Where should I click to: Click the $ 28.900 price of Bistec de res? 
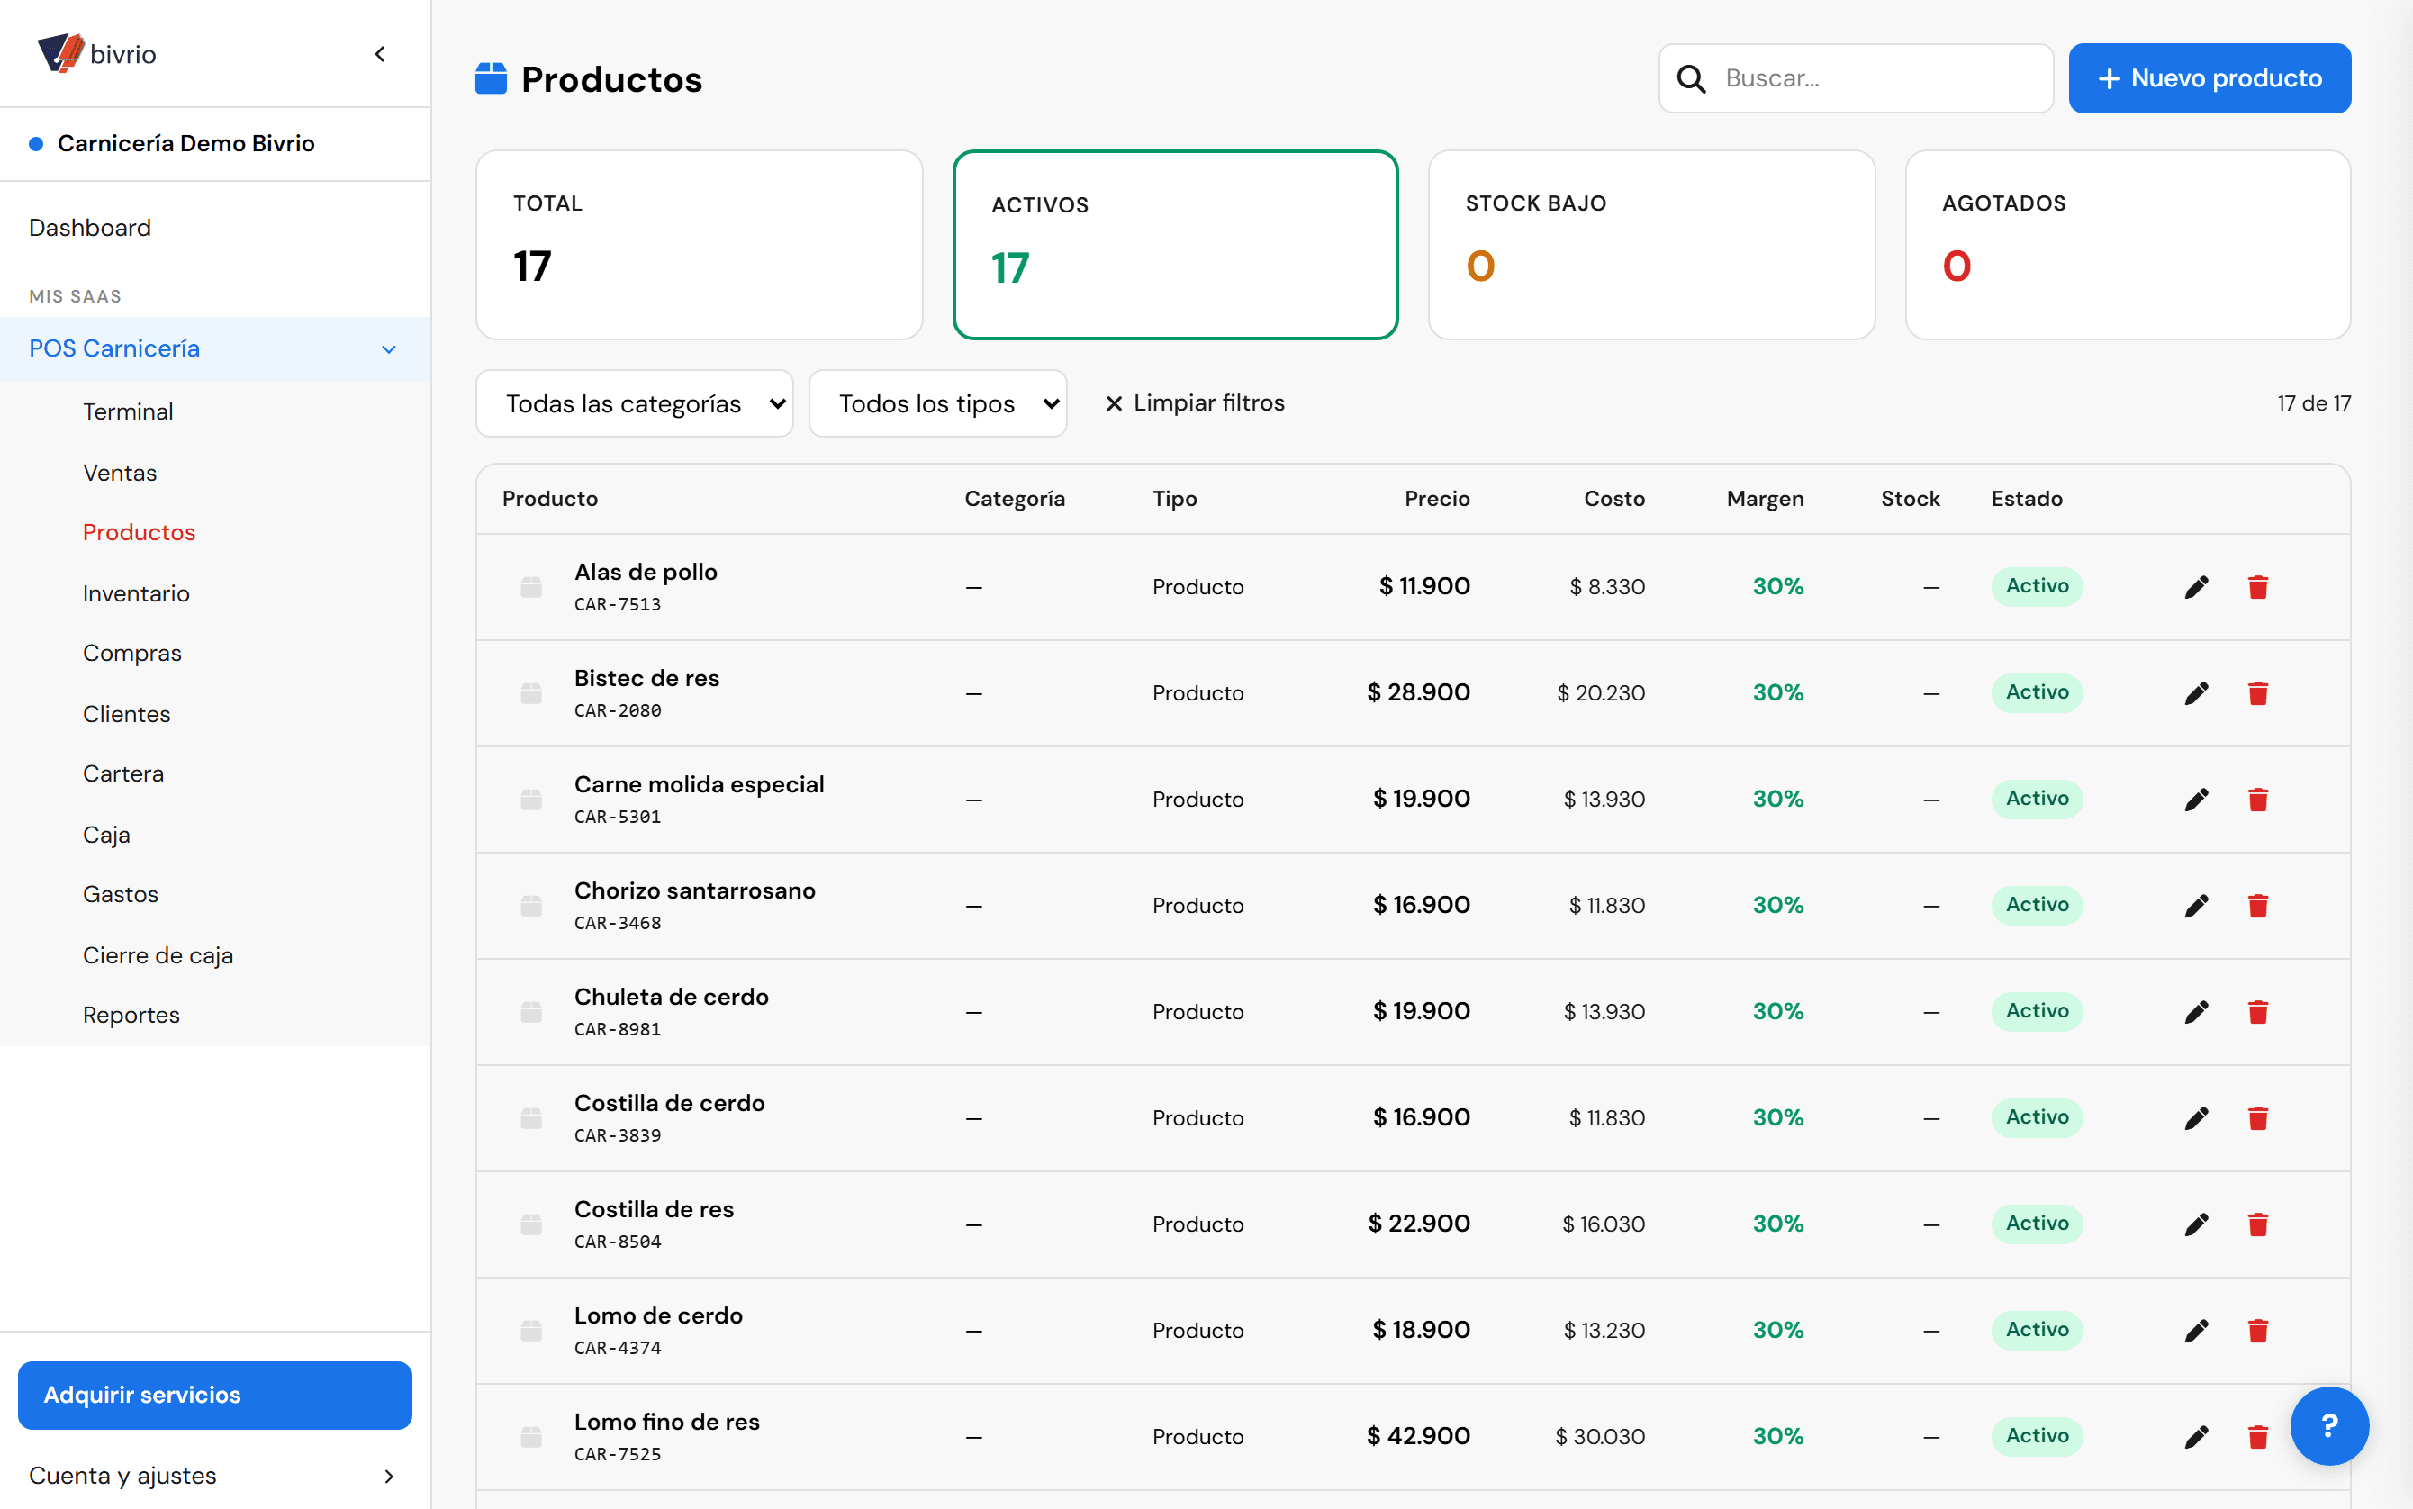pos(1418,692)
